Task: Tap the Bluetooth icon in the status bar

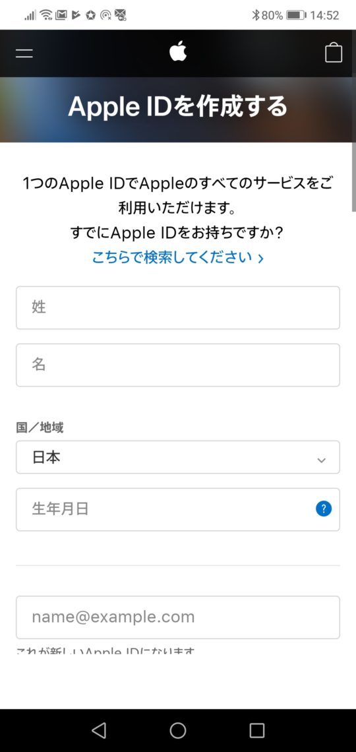Action: [255, 15]
